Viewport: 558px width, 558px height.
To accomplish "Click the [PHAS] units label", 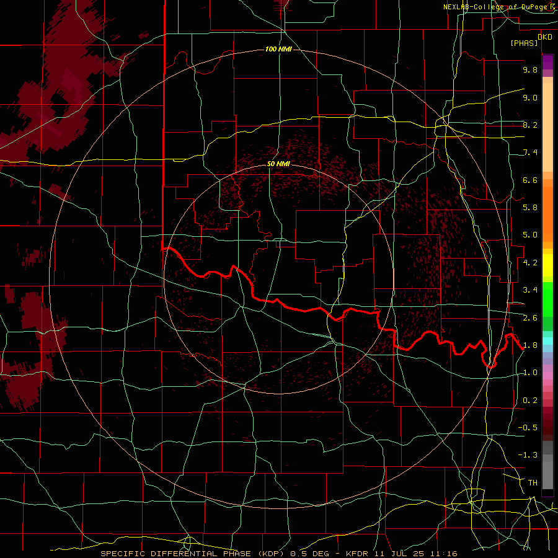I will tap(524, 43).
